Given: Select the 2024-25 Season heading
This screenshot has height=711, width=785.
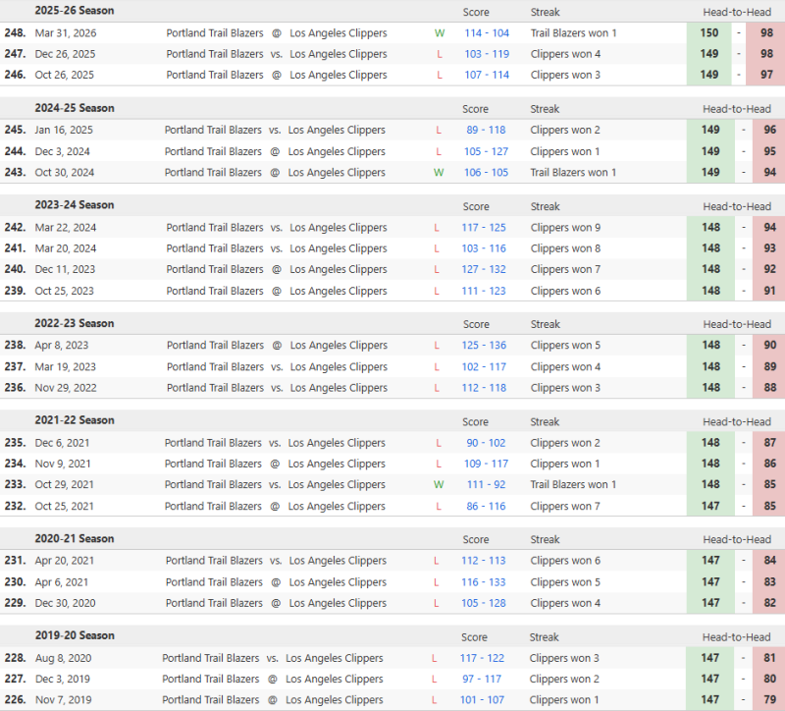Looking at the screenshot, I should (75, 108).
